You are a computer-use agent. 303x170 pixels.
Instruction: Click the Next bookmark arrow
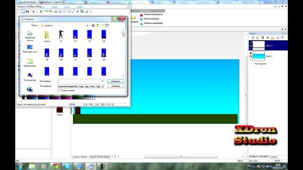click(142, 19)
